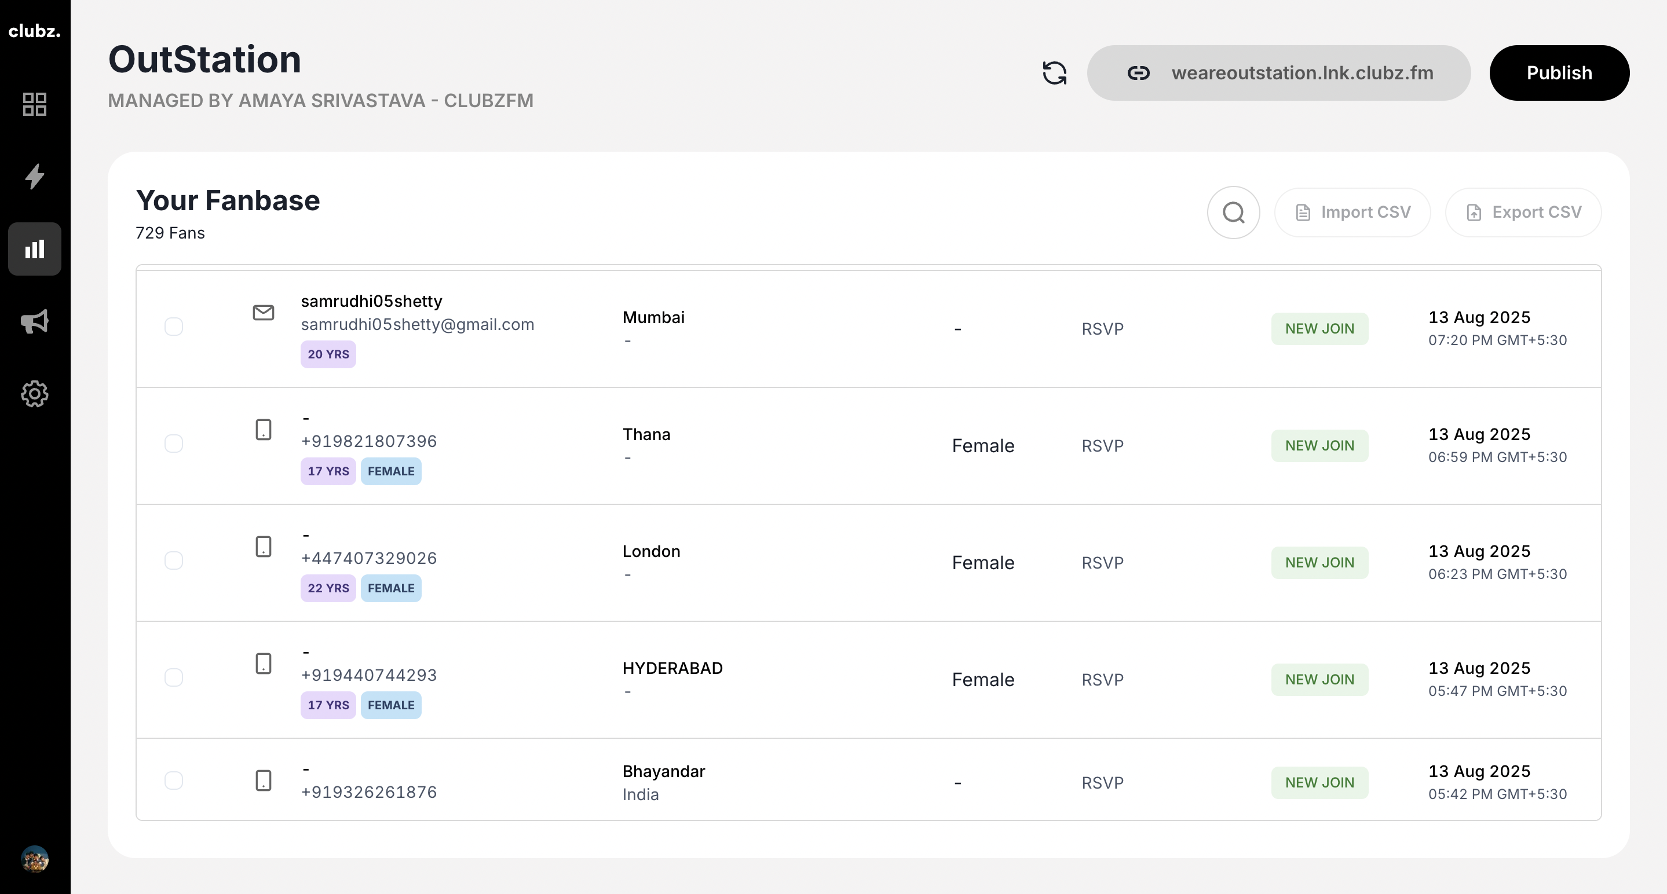Screen dimensions: 1667x894
Task: Click NEW JOIN badge in HYDERABAD row
Action: [1319, 680]
